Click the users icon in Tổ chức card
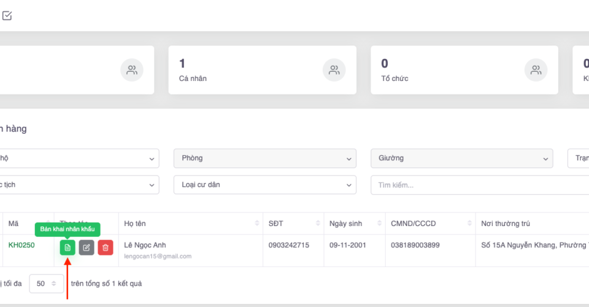Screen dimensions: 589x307 tap(536, 70)
